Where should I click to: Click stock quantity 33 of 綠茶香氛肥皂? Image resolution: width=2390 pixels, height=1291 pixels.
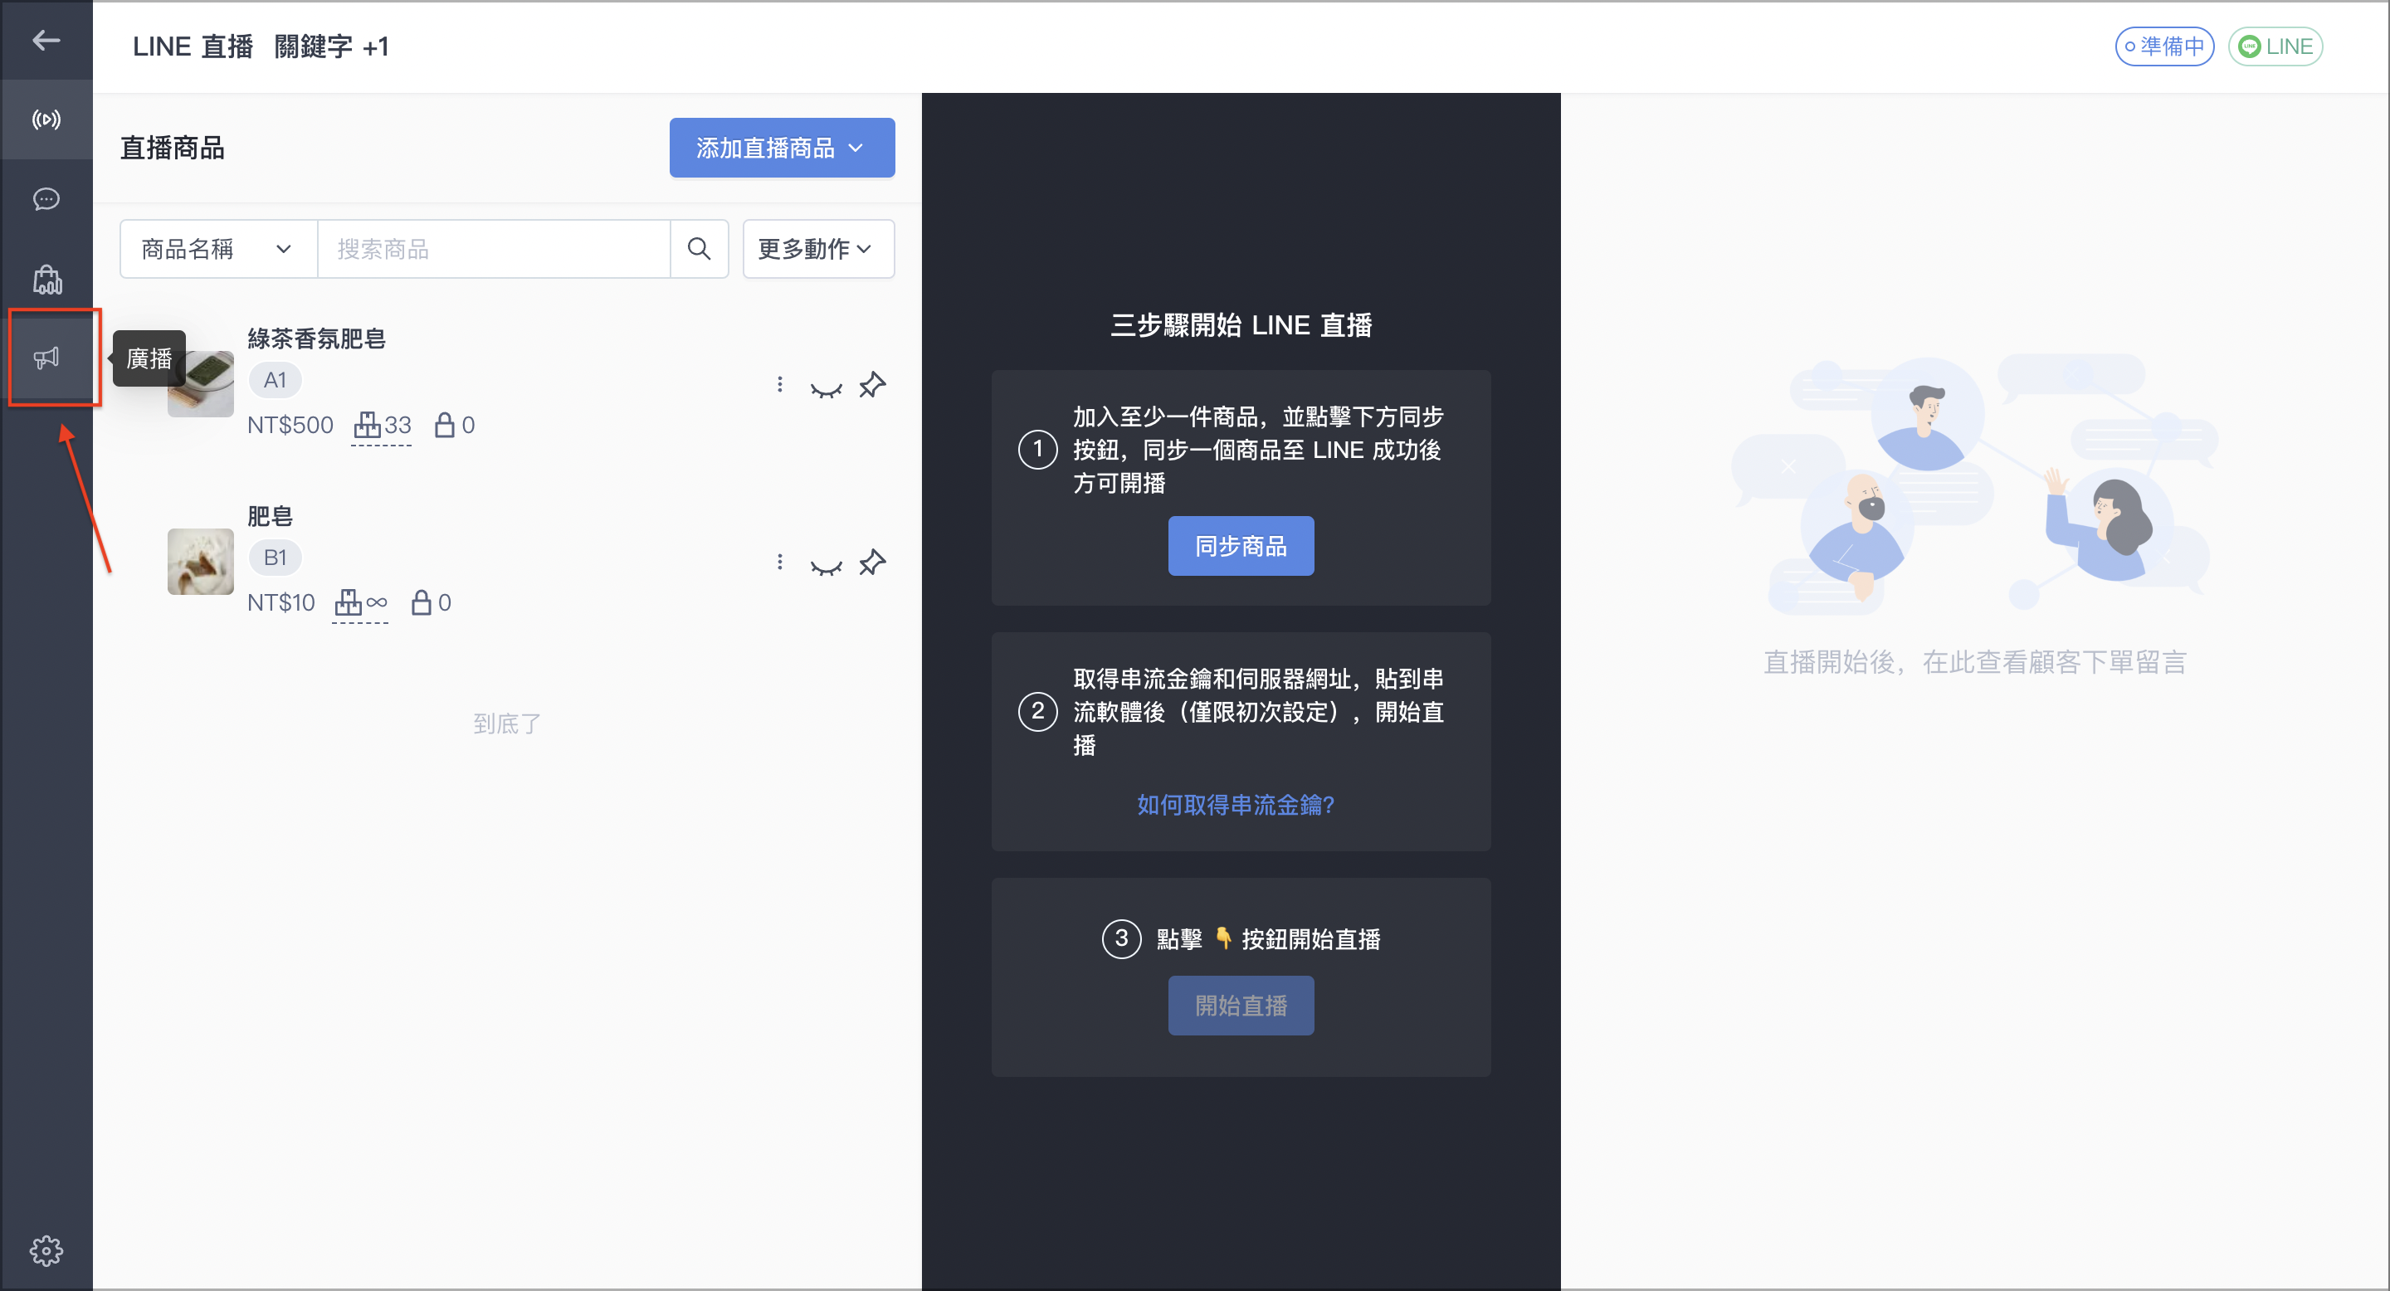383,426
